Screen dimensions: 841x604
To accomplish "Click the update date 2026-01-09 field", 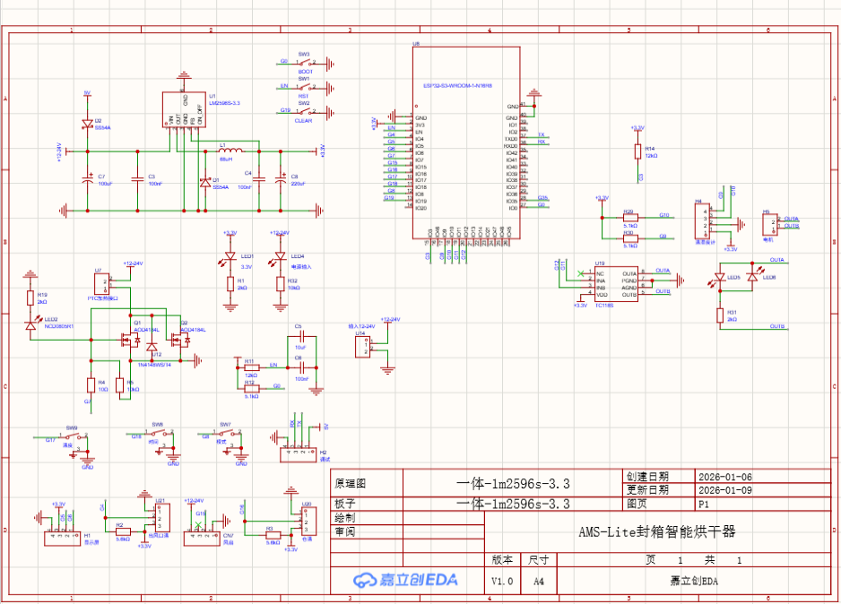I will 724,490.
